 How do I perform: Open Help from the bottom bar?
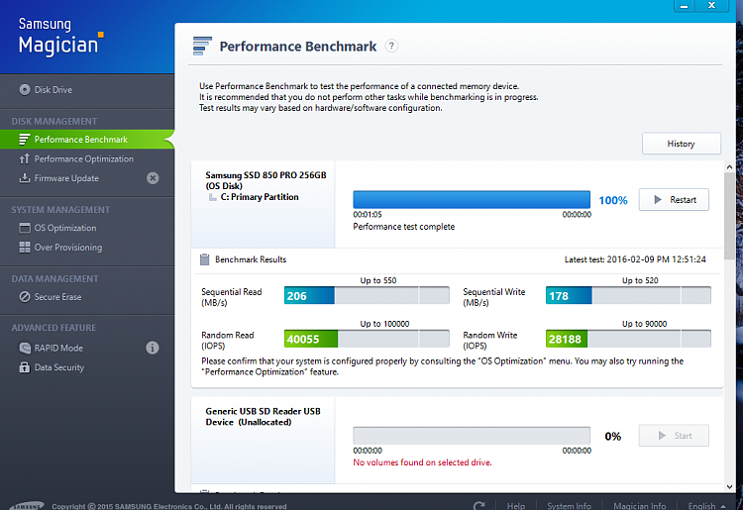[515, 506]
